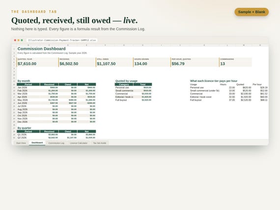This screenshot has height=210, width=280.
Task: Open the Tax Set-Aside sheet tab
Action: [99, 143]
